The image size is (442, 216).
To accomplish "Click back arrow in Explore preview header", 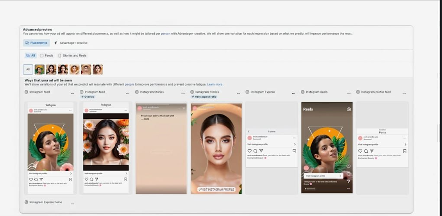I will pos(249,132).
